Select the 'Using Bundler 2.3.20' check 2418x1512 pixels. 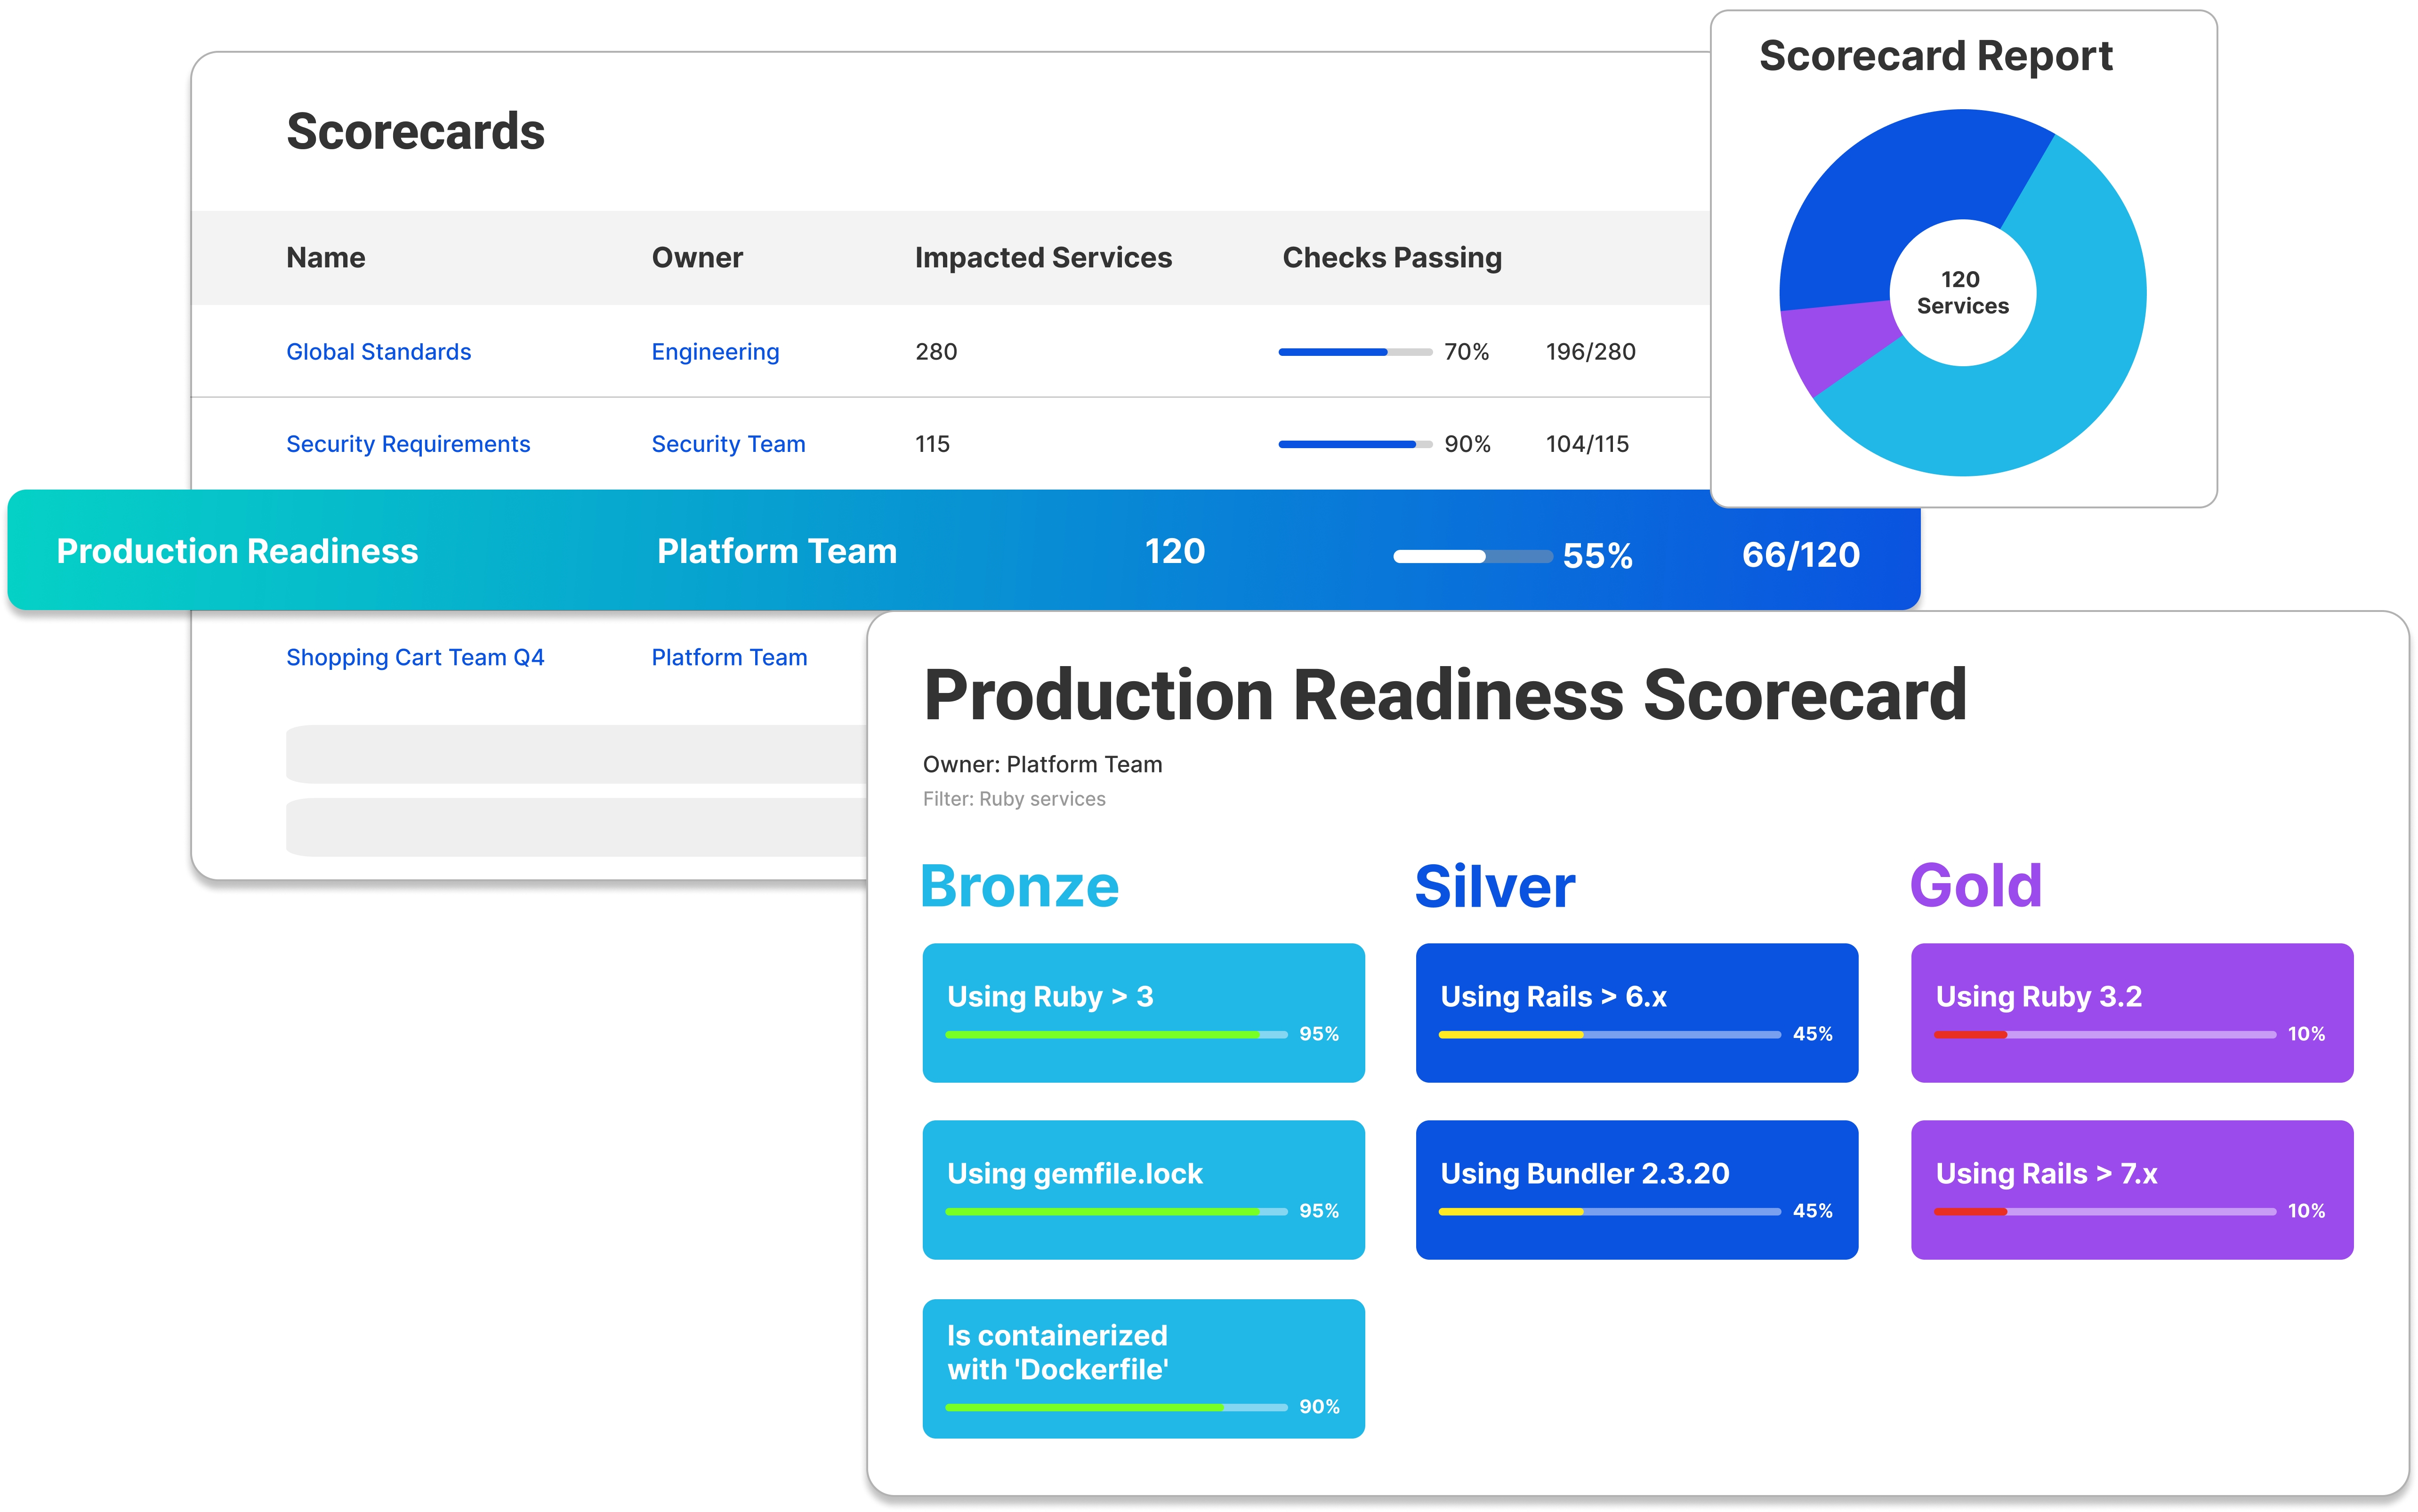pos(1636,1190)
